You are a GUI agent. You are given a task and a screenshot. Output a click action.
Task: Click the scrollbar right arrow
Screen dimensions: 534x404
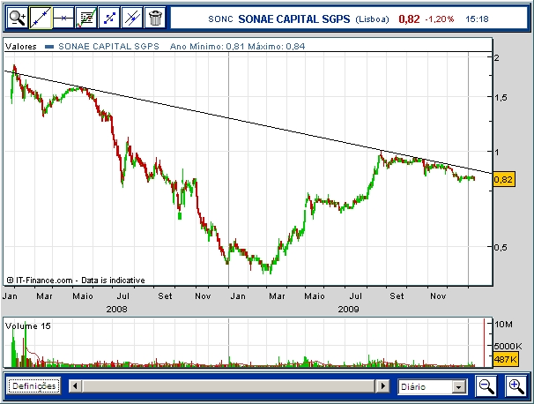pyautogui.click(x=382, y=386)
